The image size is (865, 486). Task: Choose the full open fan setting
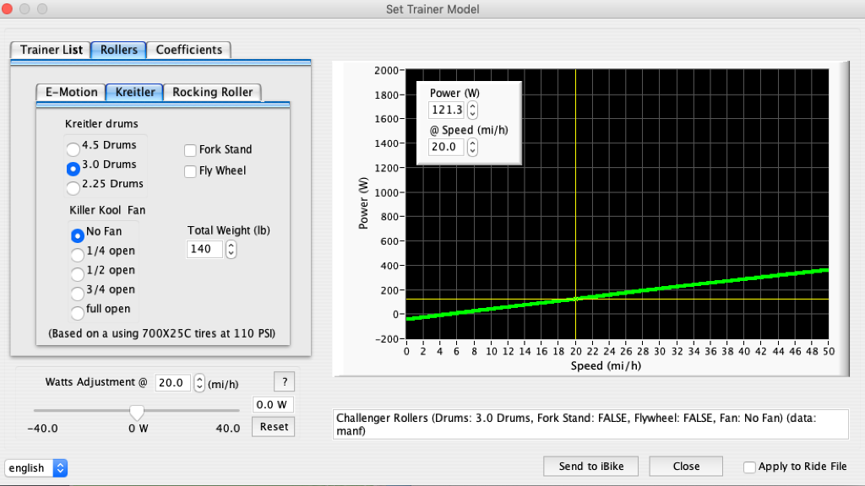(x=78, y=310)
